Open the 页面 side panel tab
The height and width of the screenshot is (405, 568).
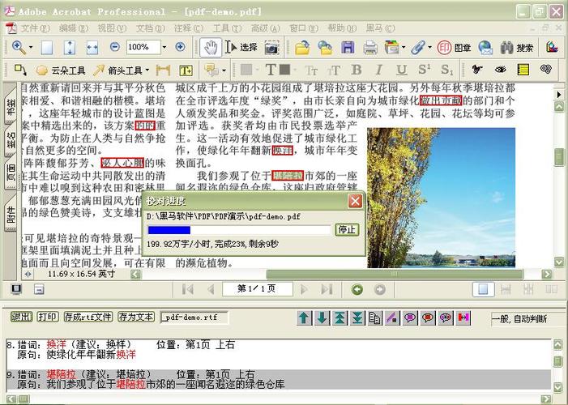pos(11,173)
